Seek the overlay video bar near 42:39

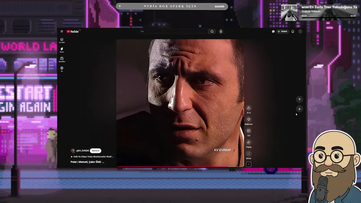328,18
